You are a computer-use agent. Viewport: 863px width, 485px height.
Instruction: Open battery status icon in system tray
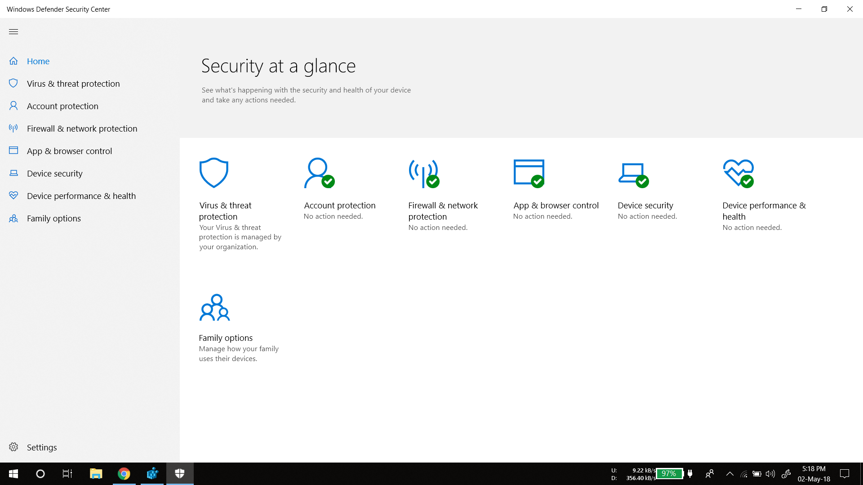[x=757, y=474]
